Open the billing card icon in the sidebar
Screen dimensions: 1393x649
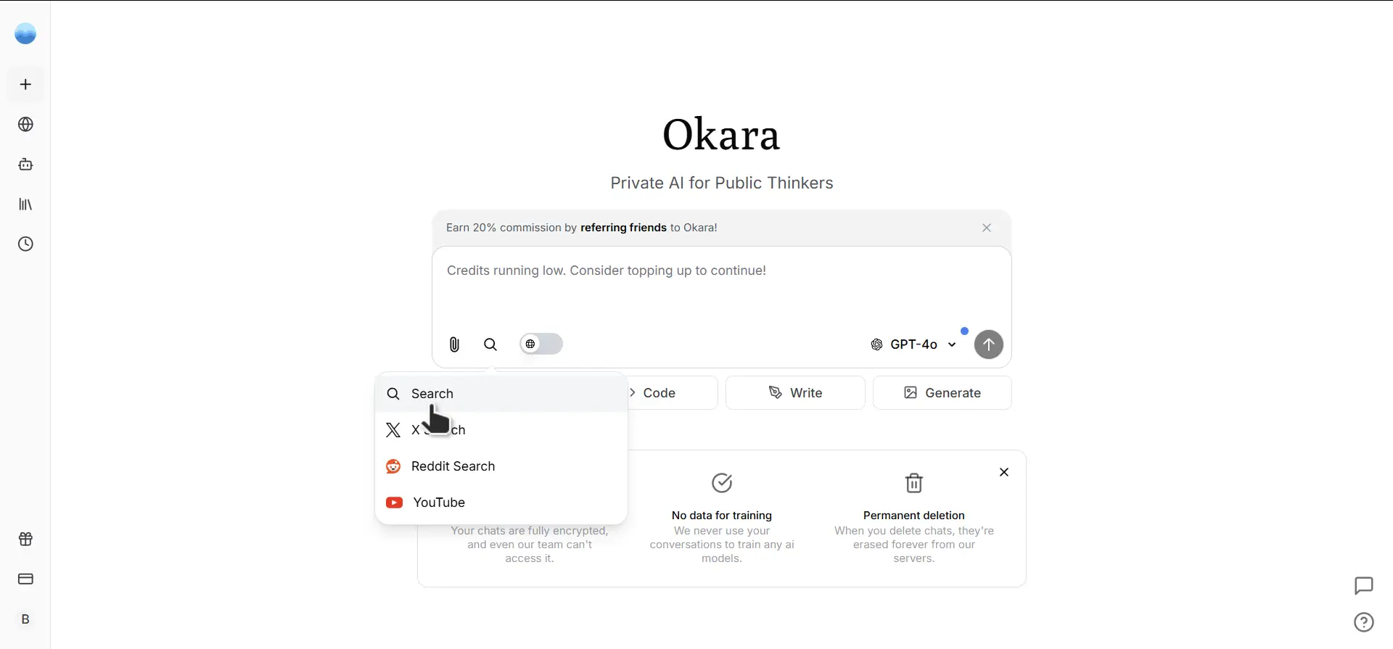pos(25,579)
